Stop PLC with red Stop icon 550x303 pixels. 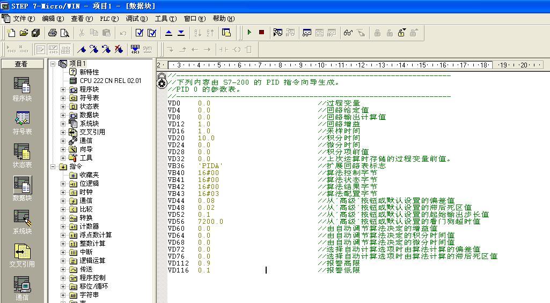pyautogui.click(x=262, y=33)
